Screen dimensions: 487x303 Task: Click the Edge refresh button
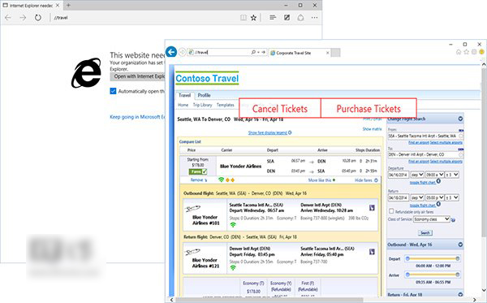[x=37, y=18]
